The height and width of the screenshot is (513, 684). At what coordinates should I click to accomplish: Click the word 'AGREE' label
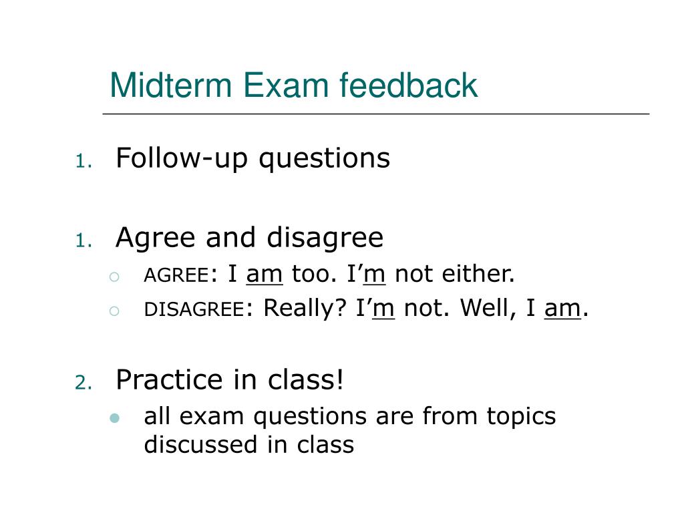[176, 275]
